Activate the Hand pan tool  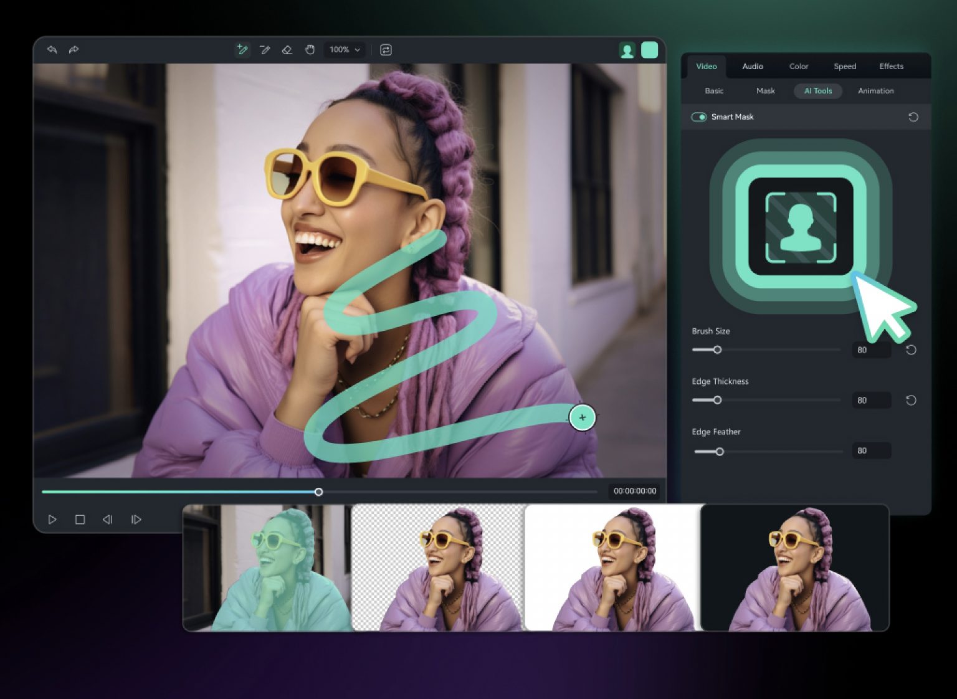point(310,50)
